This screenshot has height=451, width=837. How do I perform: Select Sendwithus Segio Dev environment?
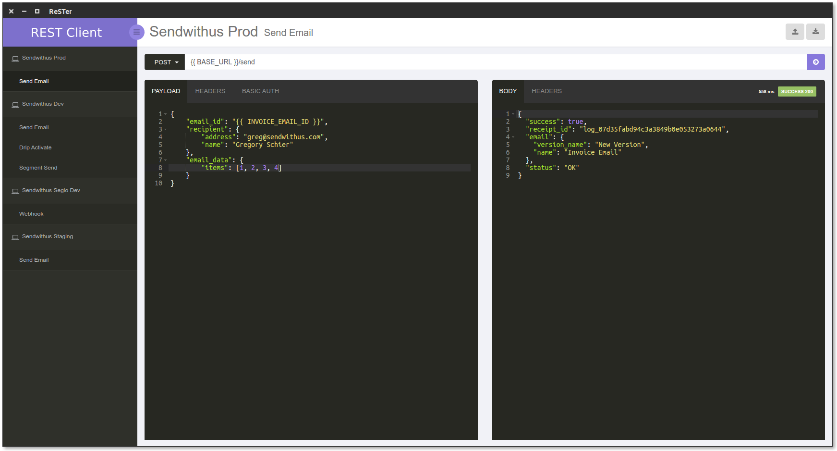pos(70,191)
